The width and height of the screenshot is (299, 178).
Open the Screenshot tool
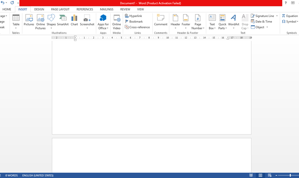coord(87,22)
